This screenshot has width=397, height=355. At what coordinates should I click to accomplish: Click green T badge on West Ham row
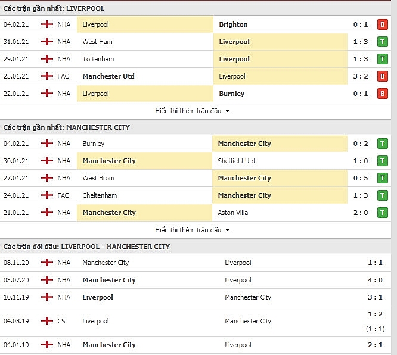[382, 42]
